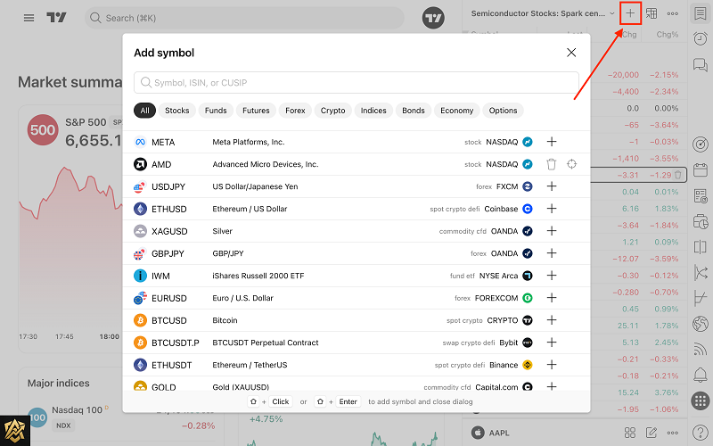Select the Forex filter tab

coord(295,110)
